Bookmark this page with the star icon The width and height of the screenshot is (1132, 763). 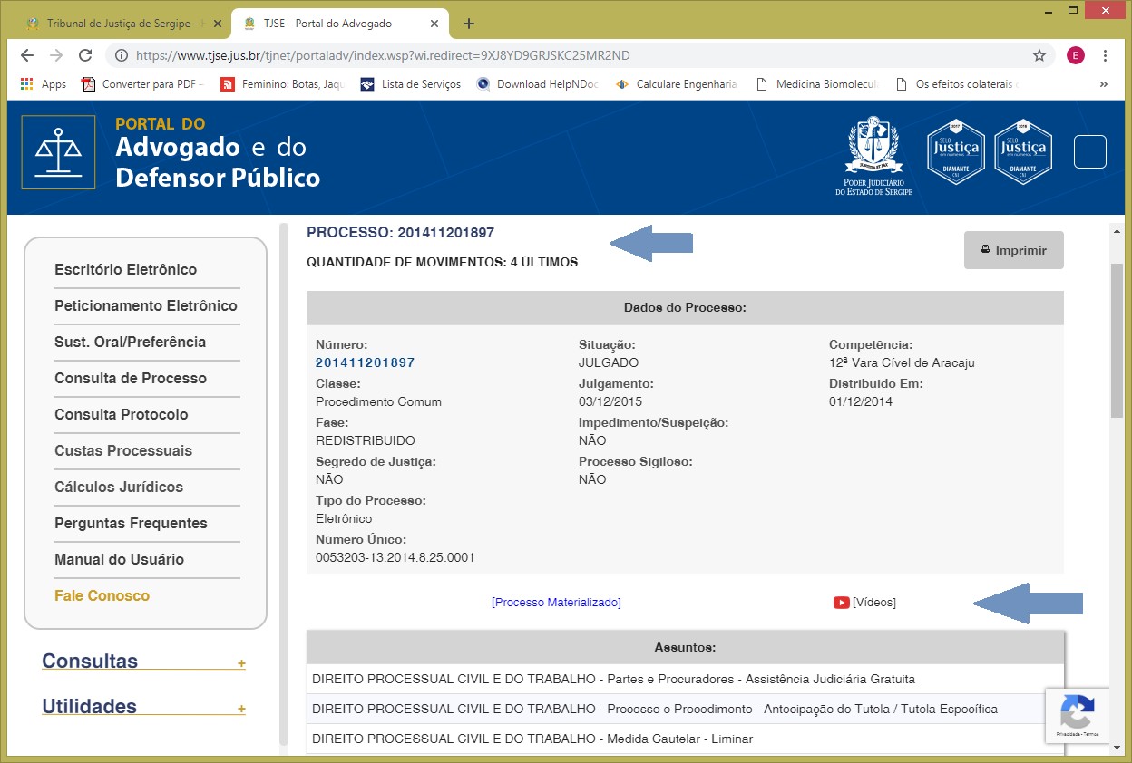[1039, 55]
